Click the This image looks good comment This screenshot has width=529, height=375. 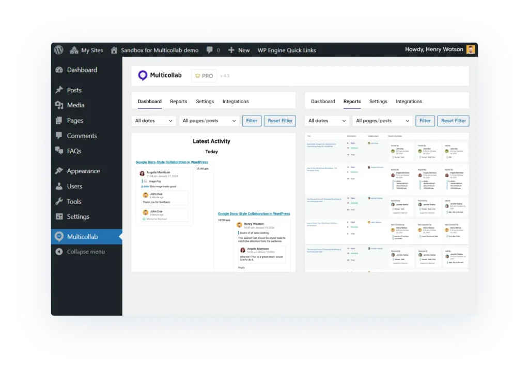(163, 186)
